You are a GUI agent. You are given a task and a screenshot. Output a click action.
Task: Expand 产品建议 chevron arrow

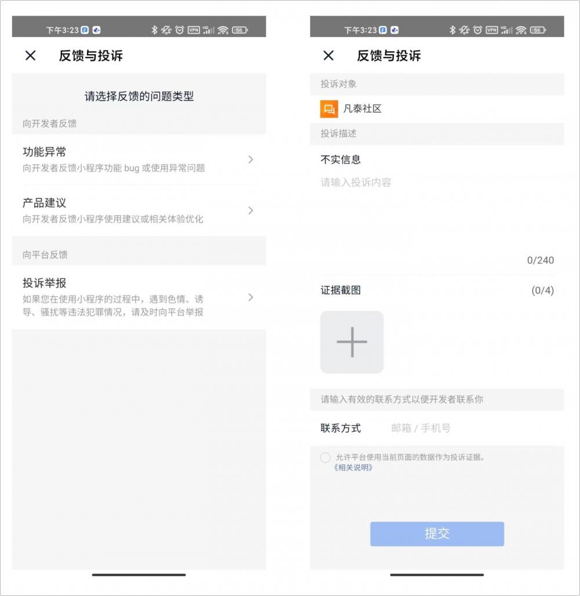[x=251, y=210]
